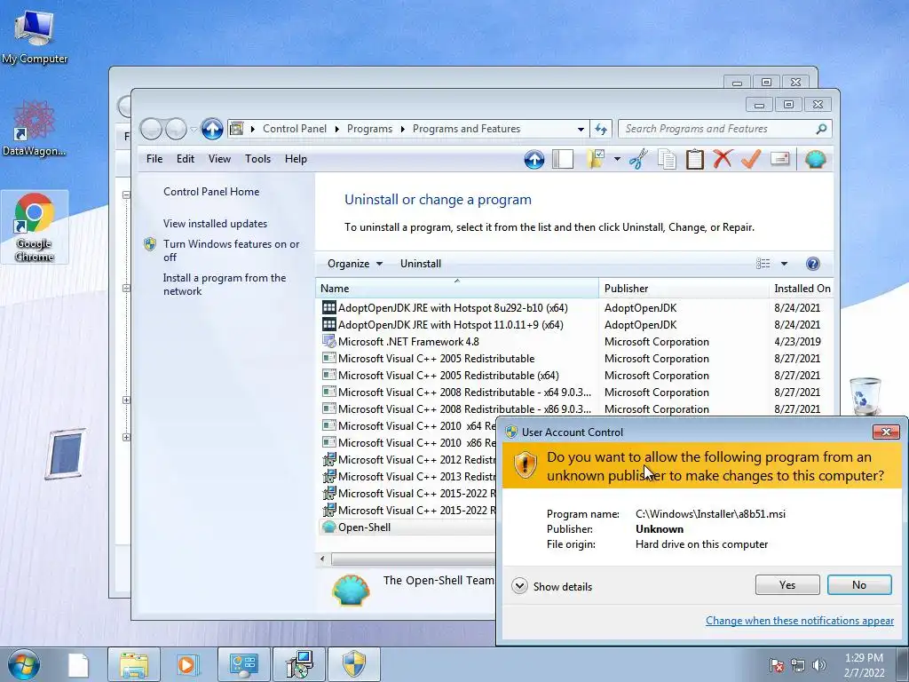Click in Search Programs and Features field
Viewport: 909px width, 682px height.
716,129
